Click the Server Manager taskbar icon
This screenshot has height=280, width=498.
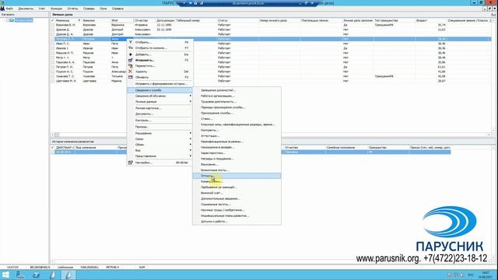[20, 275]
